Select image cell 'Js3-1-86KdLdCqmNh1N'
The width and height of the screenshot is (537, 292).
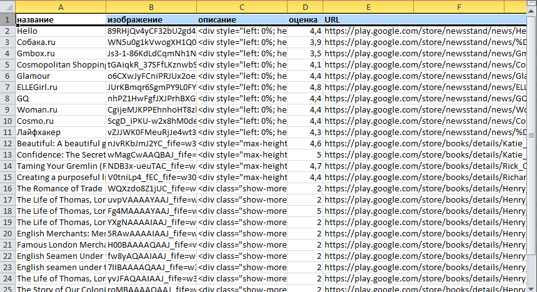[151, 54]
